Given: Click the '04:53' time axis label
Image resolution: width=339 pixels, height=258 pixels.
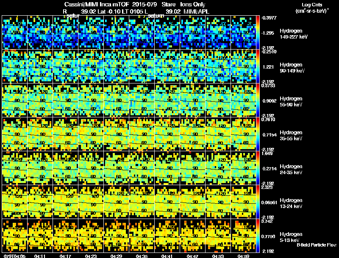Looking at the screenshot, I should 218,256.
